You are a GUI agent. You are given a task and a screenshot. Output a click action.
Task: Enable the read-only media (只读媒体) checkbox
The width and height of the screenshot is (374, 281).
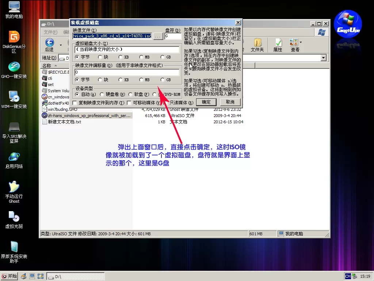click(x=167, y=103)
